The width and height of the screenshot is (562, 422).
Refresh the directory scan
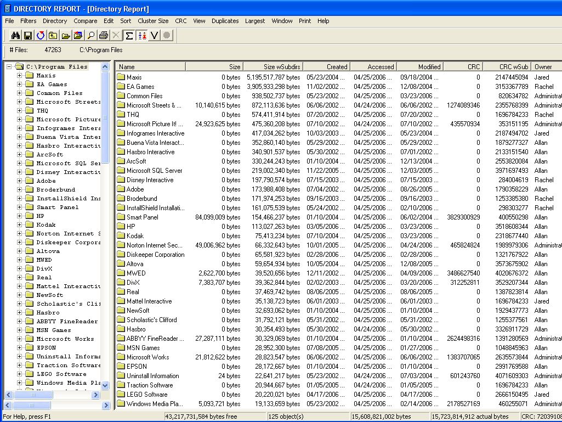click(41, 36)
